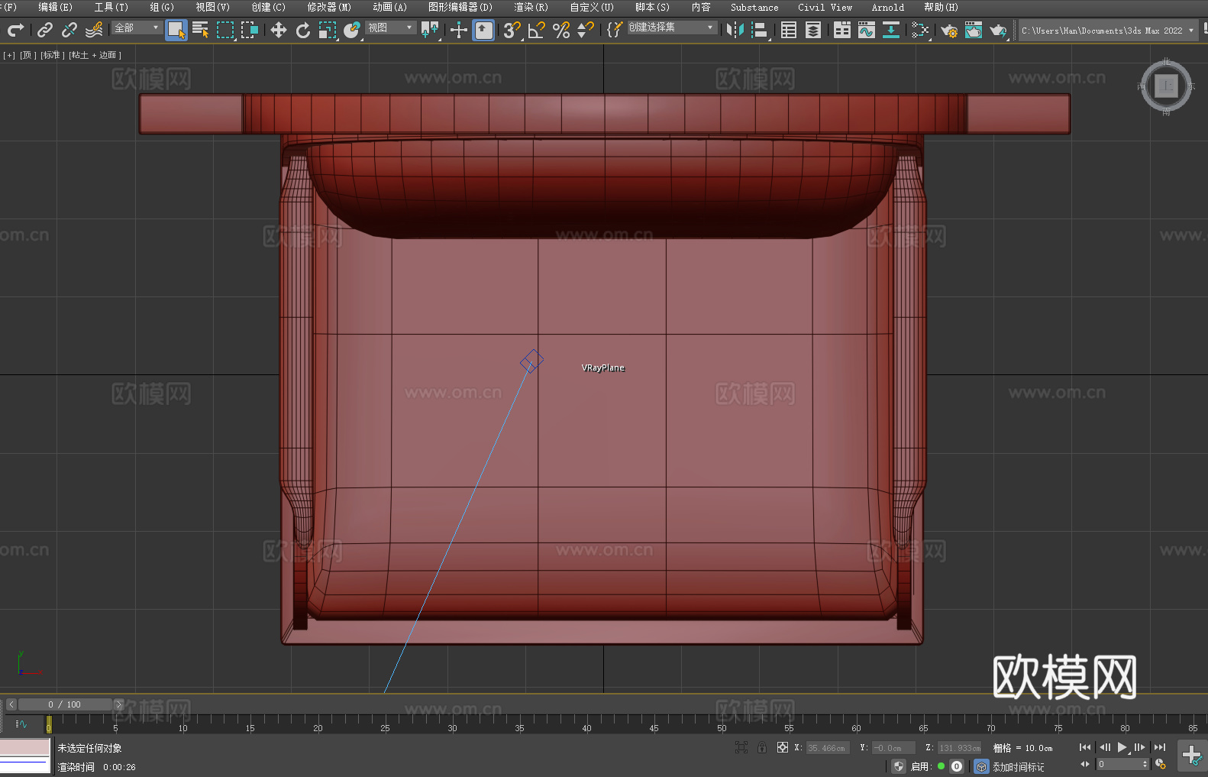Toggle Keyboard Shortcut Override button
Image resolution: width=1208 pixels, height=777 pixels.
483,30
